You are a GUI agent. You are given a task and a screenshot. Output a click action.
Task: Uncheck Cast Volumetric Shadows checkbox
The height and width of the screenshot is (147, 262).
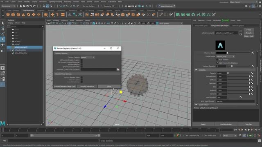(x=217, y=63)
